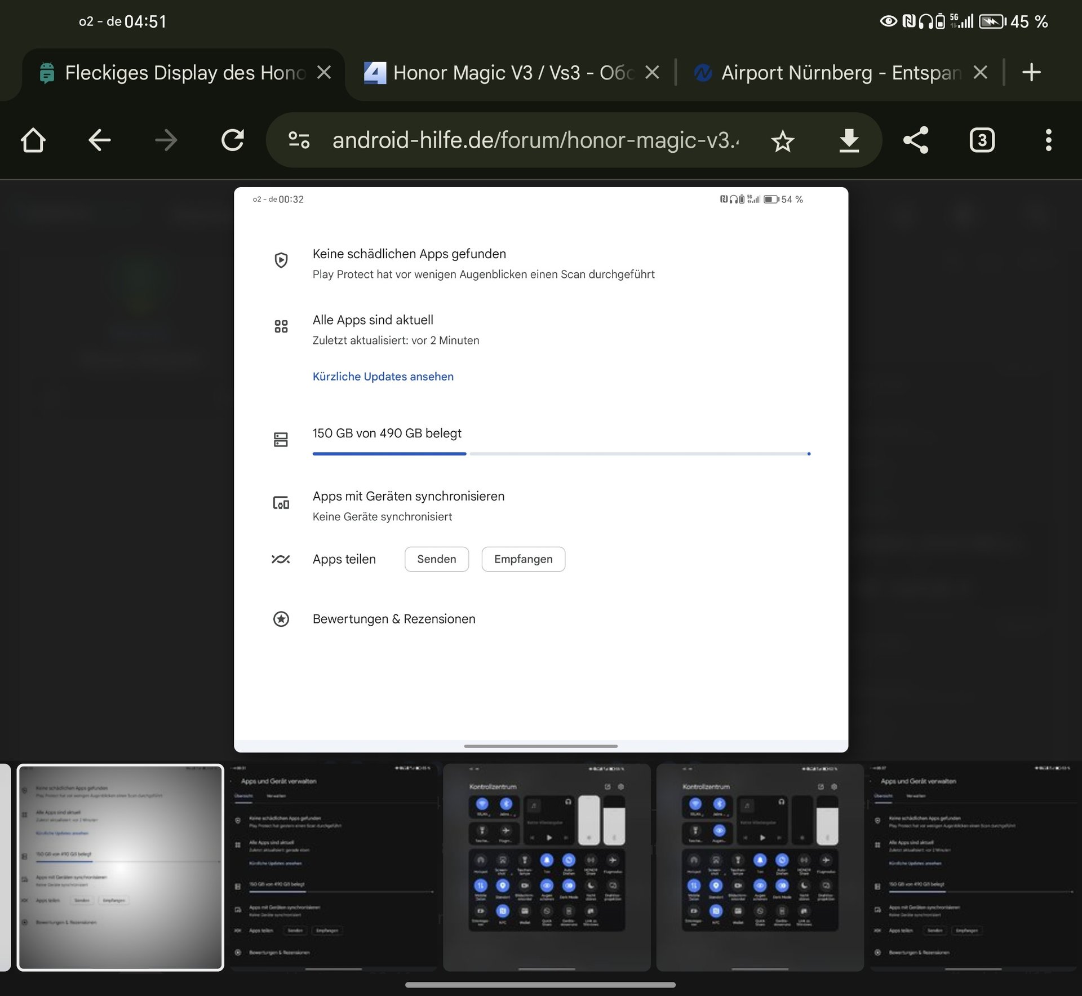Open the first Kontrollzentrum thumbnail

click(547, 867)
